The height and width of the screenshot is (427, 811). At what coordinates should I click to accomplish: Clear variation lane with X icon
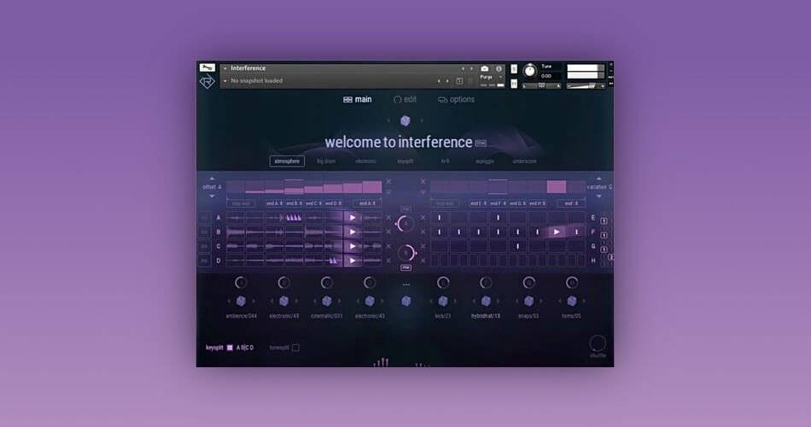423,182
